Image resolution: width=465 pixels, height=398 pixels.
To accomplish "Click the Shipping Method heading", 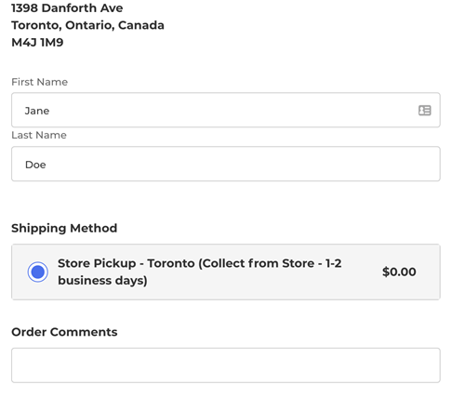I will [64, 228].
